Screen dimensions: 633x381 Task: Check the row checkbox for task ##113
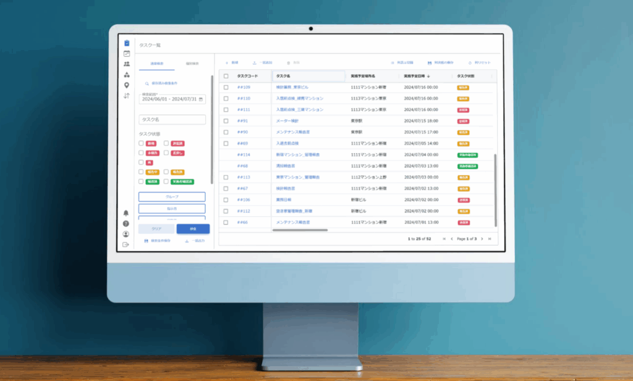coord(226,177)
